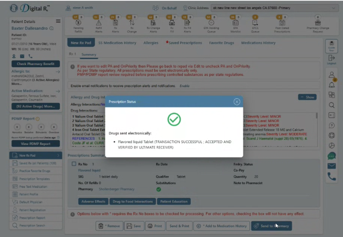Click View PDMP Report button
The image size is (343, 237).
[x=36, y=144]
